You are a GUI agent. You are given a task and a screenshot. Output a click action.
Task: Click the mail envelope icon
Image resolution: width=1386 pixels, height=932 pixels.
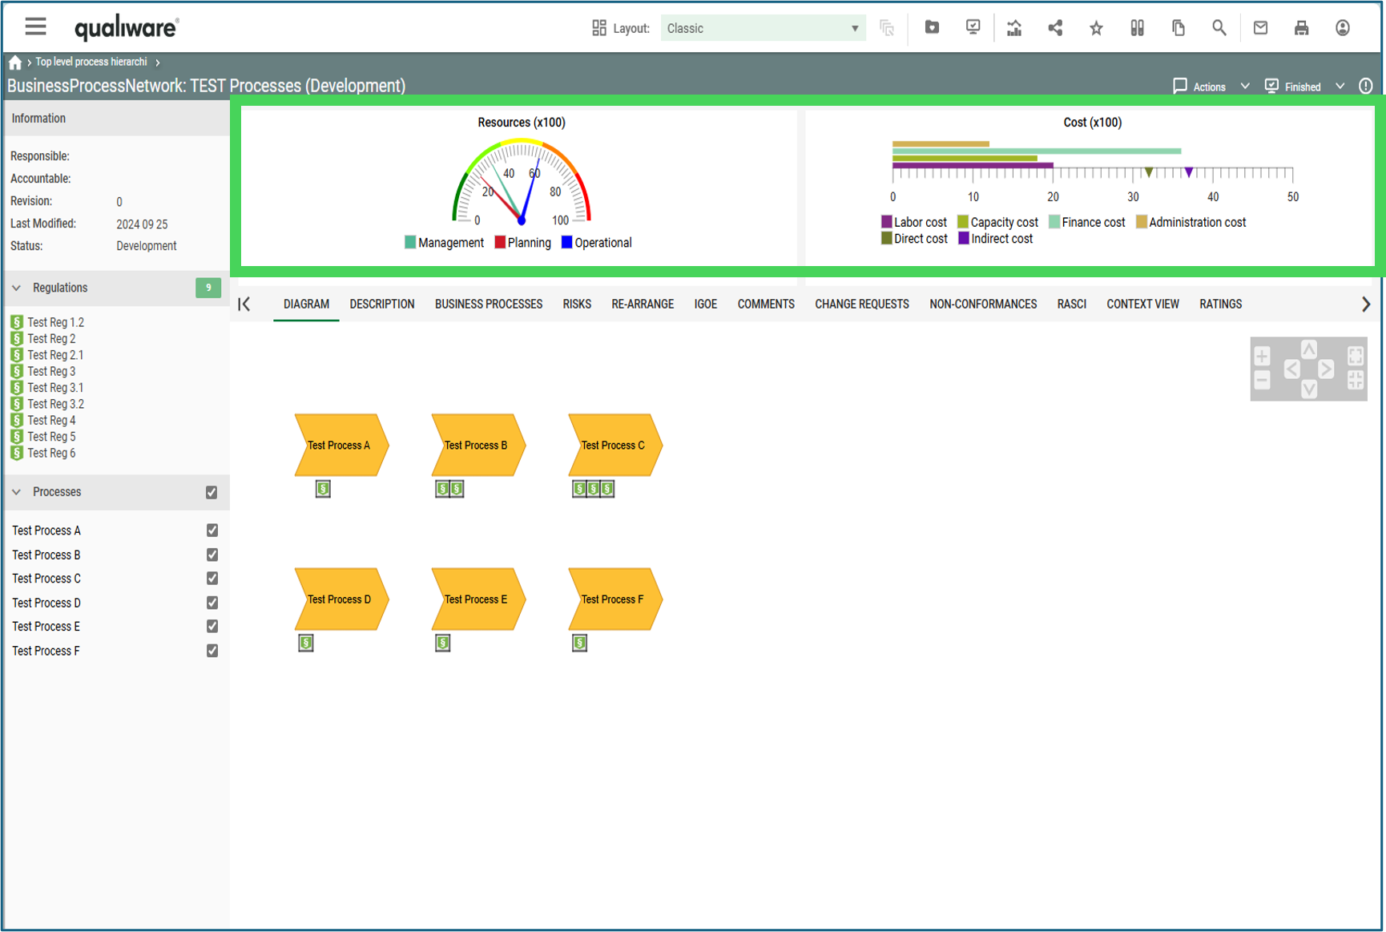tap(1260, 28)
